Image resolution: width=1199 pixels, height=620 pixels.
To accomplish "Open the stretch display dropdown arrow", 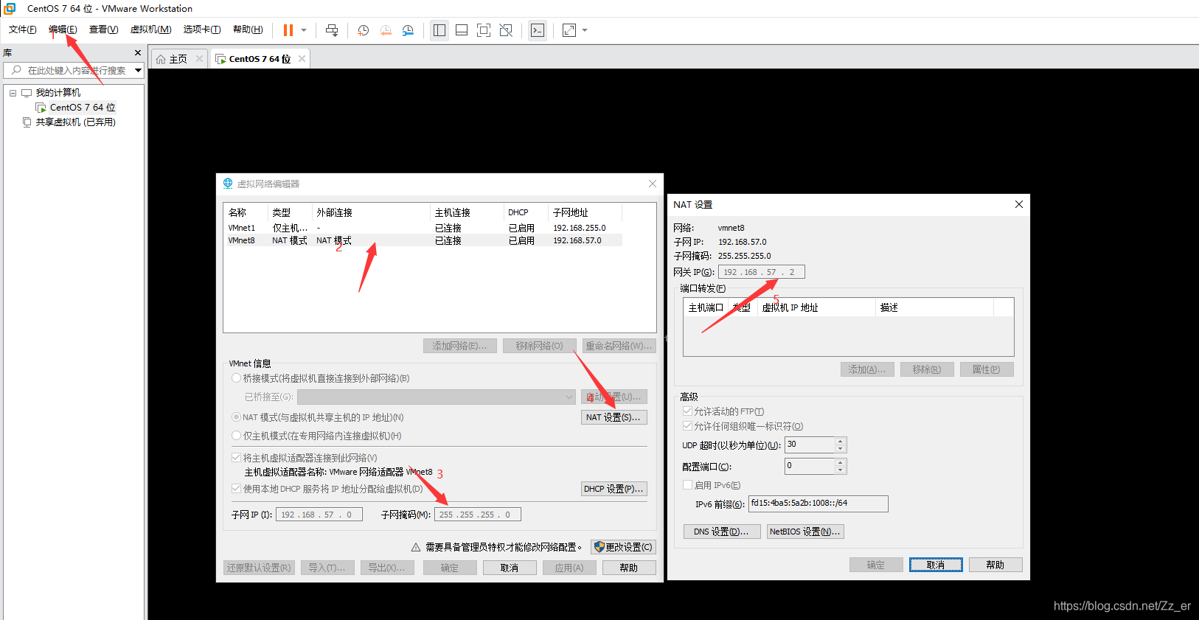I will (x=585, y=30).
